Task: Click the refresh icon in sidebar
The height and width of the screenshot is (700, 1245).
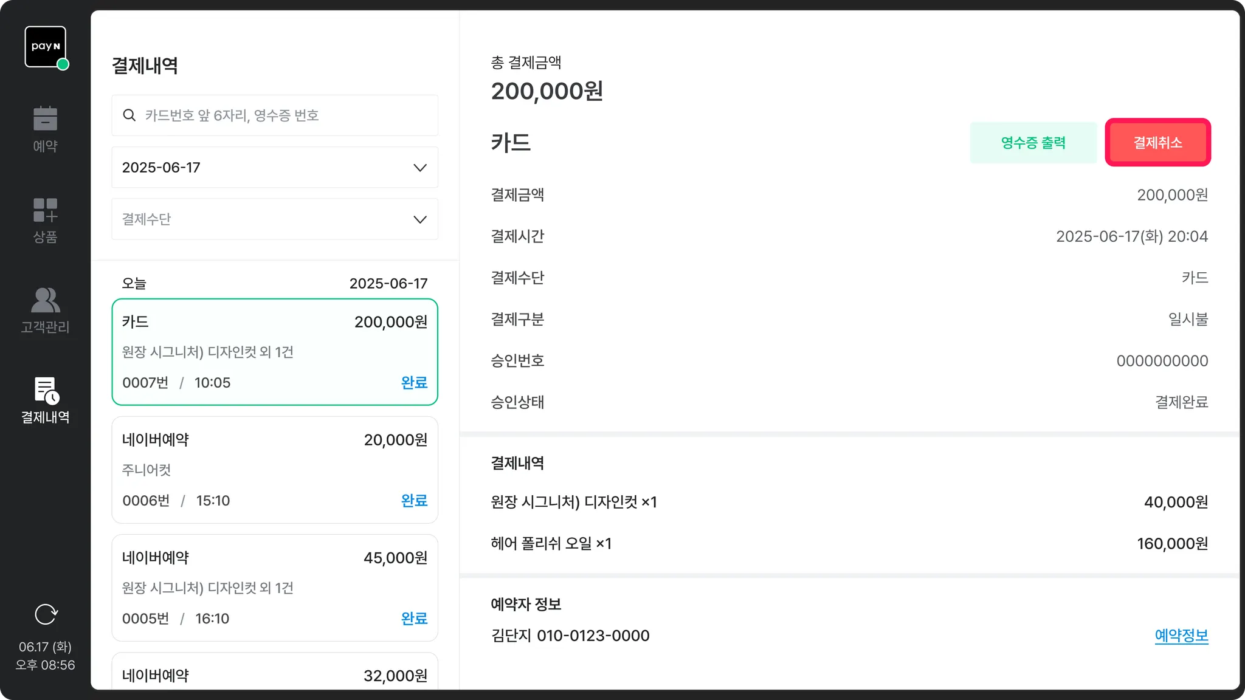Action: [x=46, y=614]
